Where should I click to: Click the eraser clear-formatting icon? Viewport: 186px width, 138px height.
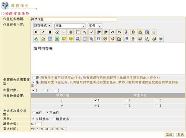pyautogui.click(x=57, y=32)
